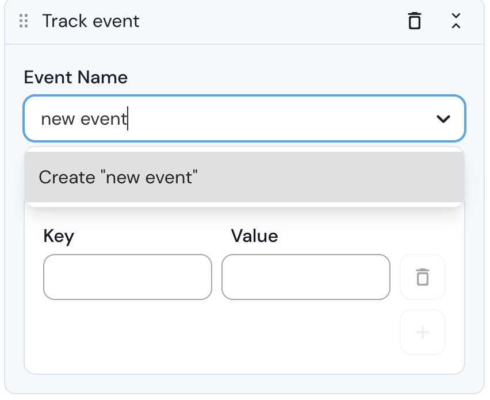490x400 pixels.
Task: Open the Event Name dropdown arrow
Action: tap(443, 119)
